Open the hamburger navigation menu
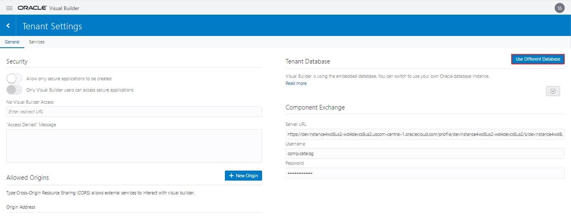This screenshot has height=222, width=571. click(9, 8)
